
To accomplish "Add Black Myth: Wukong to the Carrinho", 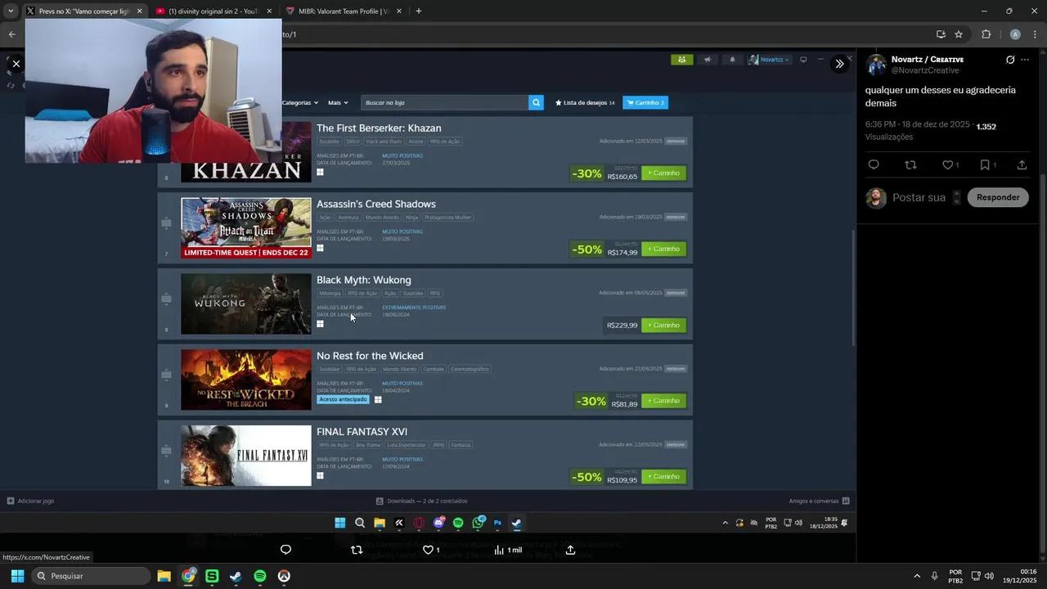I will click(x=663, y=325).
